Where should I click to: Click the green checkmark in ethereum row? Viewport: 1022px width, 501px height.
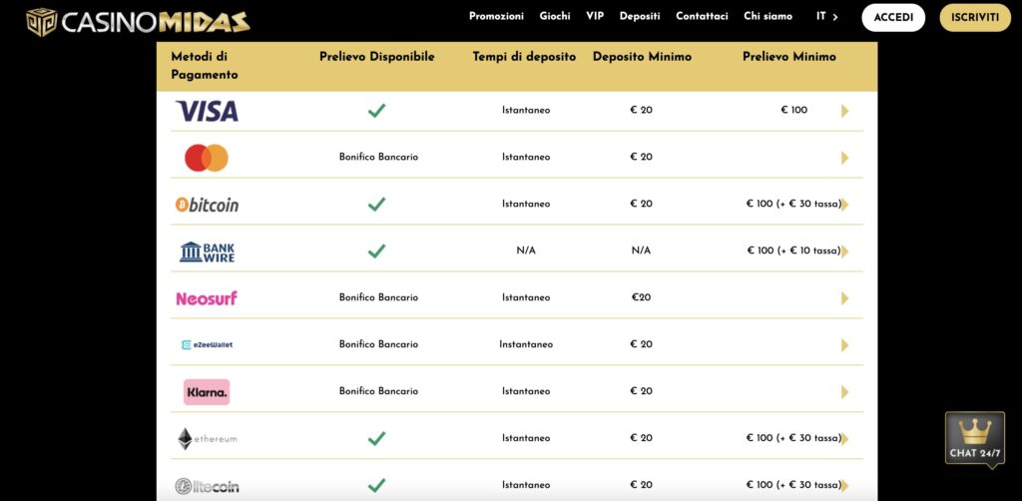click(x=376, y=439)
